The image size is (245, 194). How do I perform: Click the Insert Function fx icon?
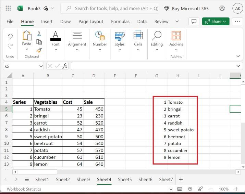pyautogui.click(x=65, y=66)
